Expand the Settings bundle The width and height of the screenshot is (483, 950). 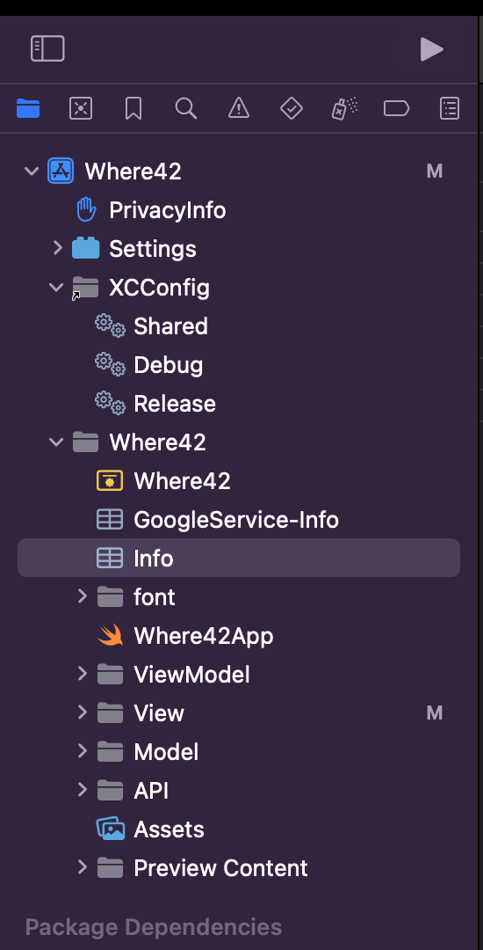click(57, 248)
